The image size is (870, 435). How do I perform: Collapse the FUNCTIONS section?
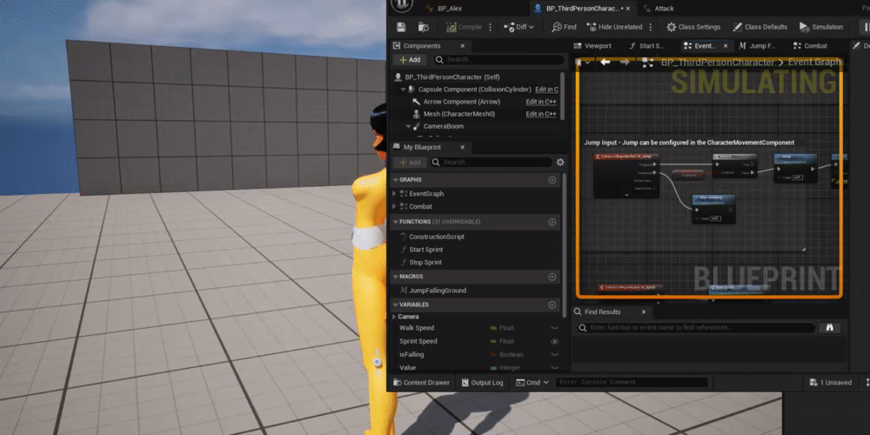[395, 221]
